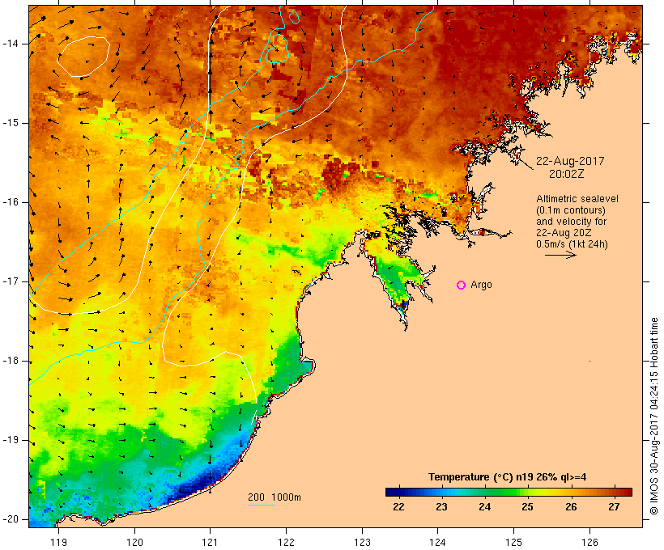Click the magenta Argo float circle marker
Viewport: 664px width, 550px height.
pyautogui.click(x=462, y=286)
